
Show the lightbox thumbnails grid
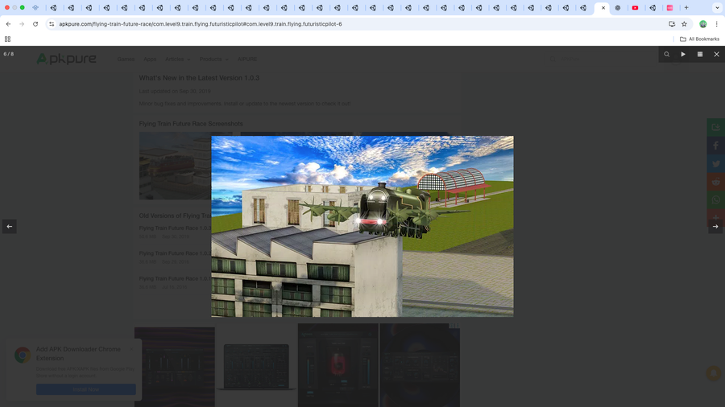click(x=700, y=55)
